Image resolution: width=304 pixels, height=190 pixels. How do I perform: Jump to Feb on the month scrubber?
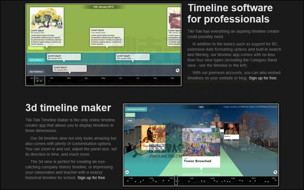pos(52,78)
